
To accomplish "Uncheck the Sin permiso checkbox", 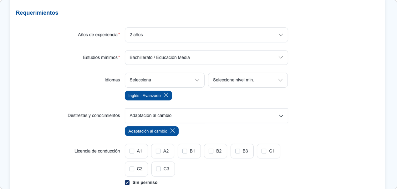I will pyautogui.click(x=127, y=183).
